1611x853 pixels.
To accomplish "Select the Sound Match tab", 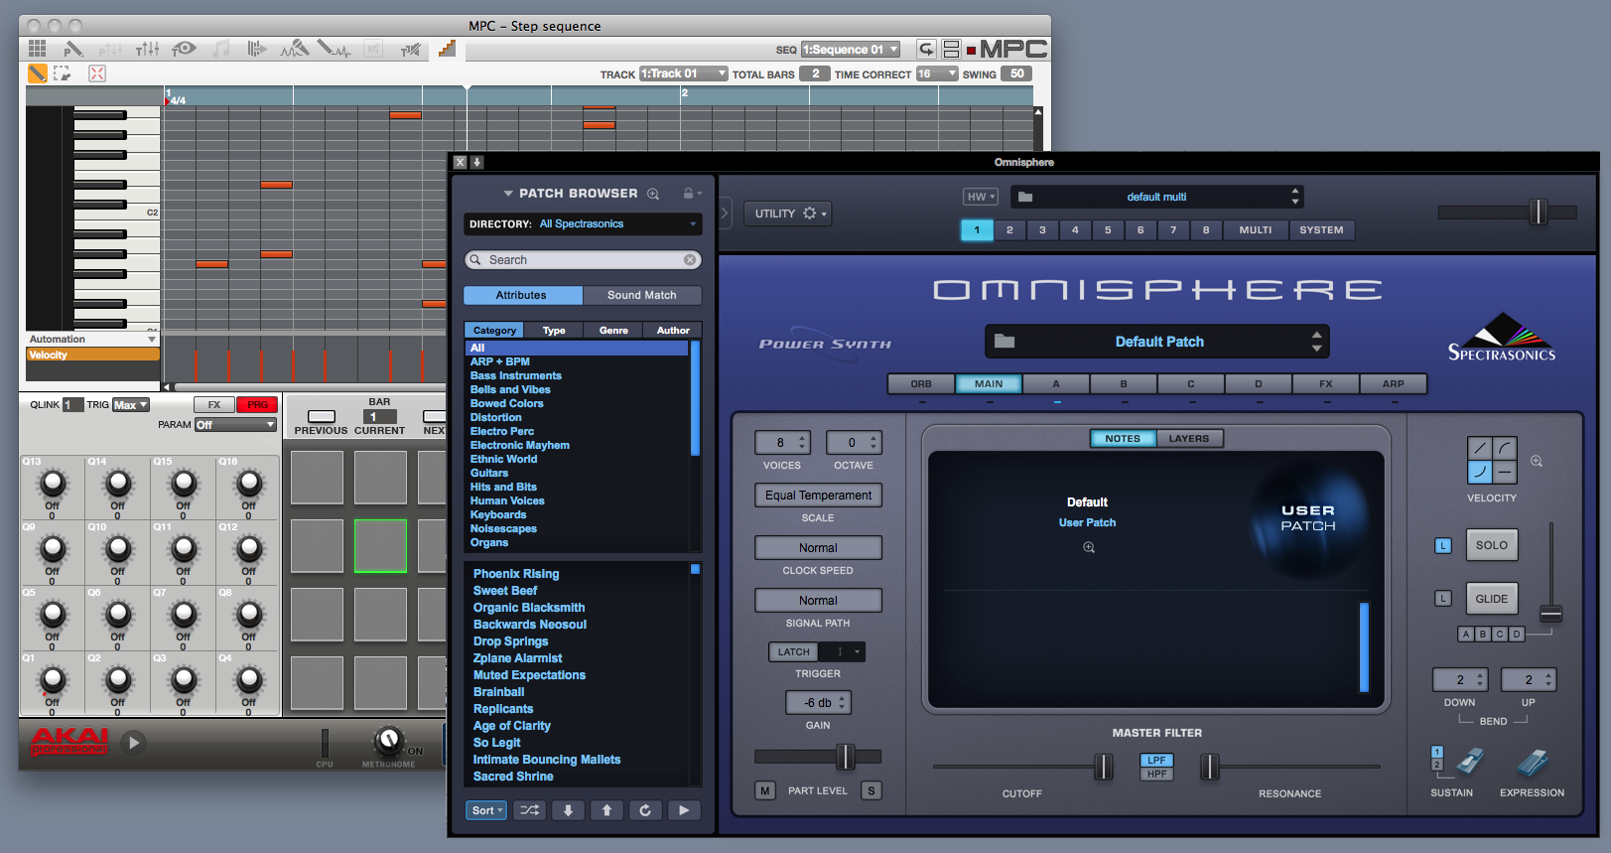I will pos(642,295).
